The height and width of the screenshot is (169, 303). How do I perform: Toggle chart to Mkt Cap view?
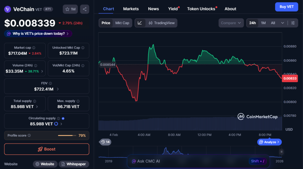point(122,23)
